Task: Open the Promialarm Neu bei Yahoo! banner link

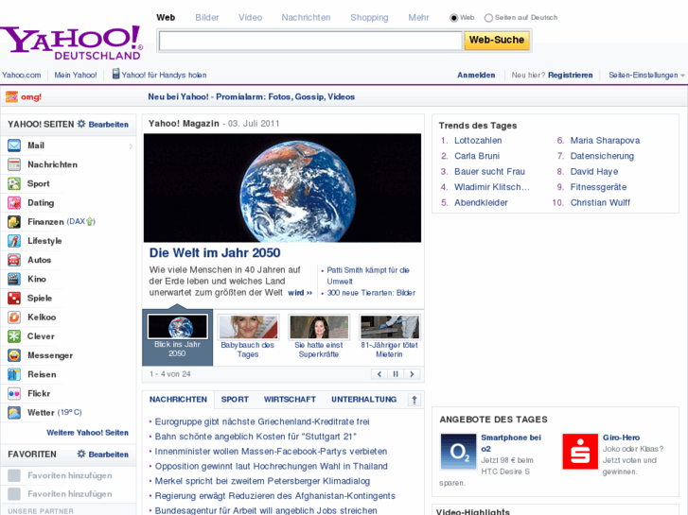Action: (251, 97)
